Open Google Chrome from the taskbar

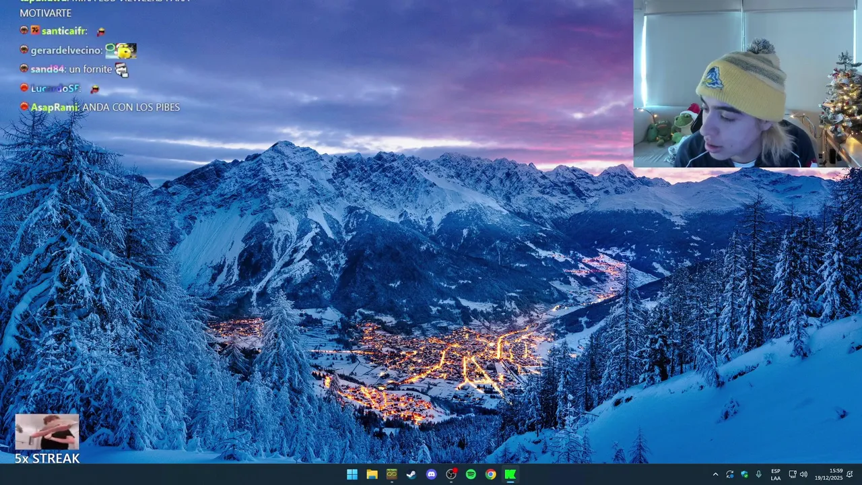click(491, 474)
